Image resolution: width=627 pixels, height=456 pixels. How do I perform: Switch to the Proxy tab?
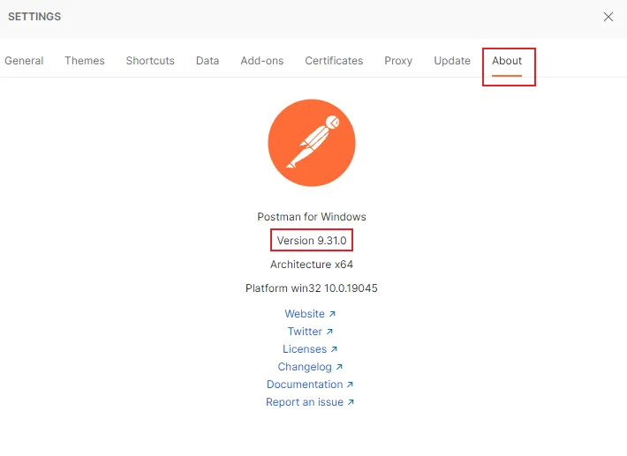[398, 61]
